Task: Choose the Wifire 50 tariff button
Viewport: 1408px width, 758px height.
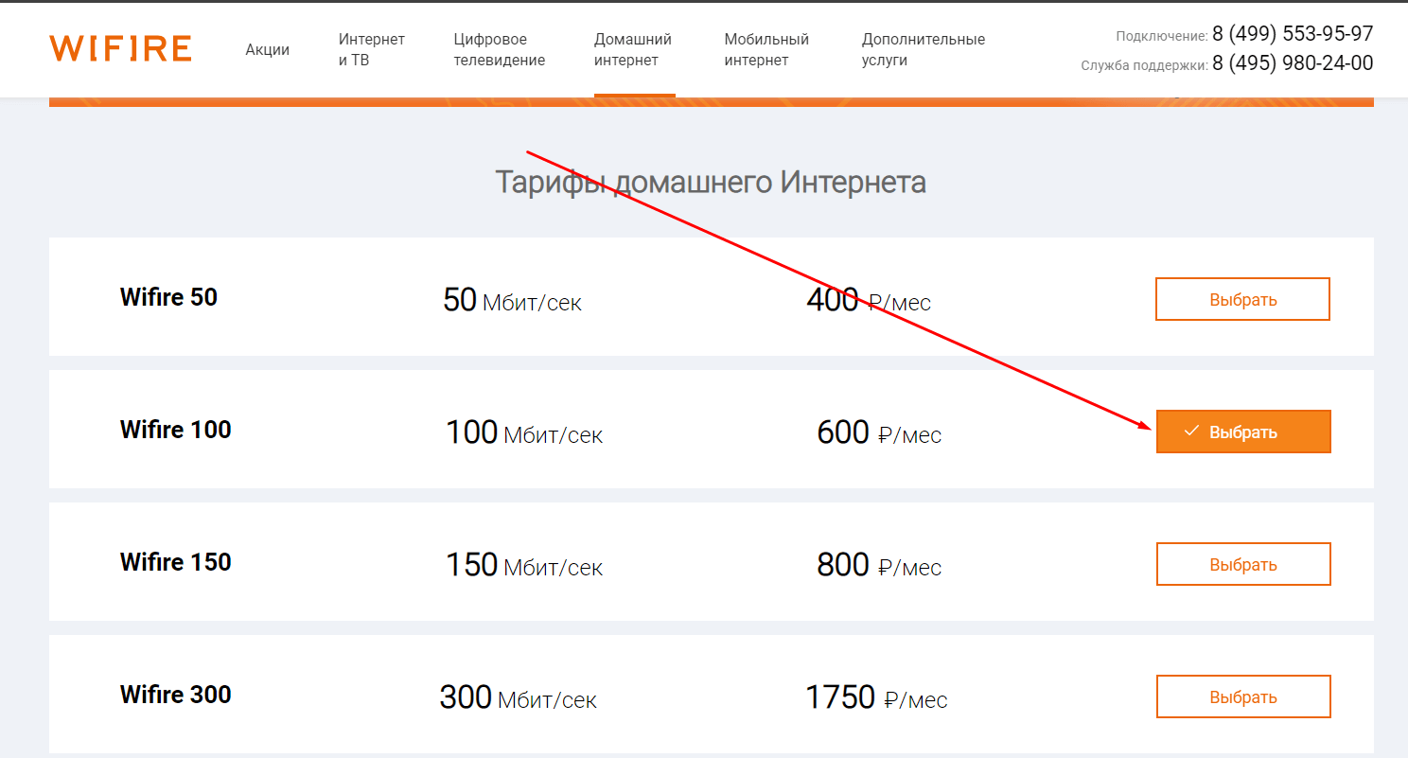Action: click(1242, 299)
